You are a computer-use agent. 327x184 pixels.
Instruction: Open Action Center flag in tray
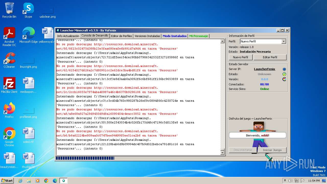(x=303, y=181)
